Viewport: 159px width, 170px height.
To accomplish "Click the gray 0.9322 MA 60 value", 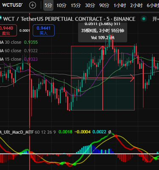I will click(31, 51).
